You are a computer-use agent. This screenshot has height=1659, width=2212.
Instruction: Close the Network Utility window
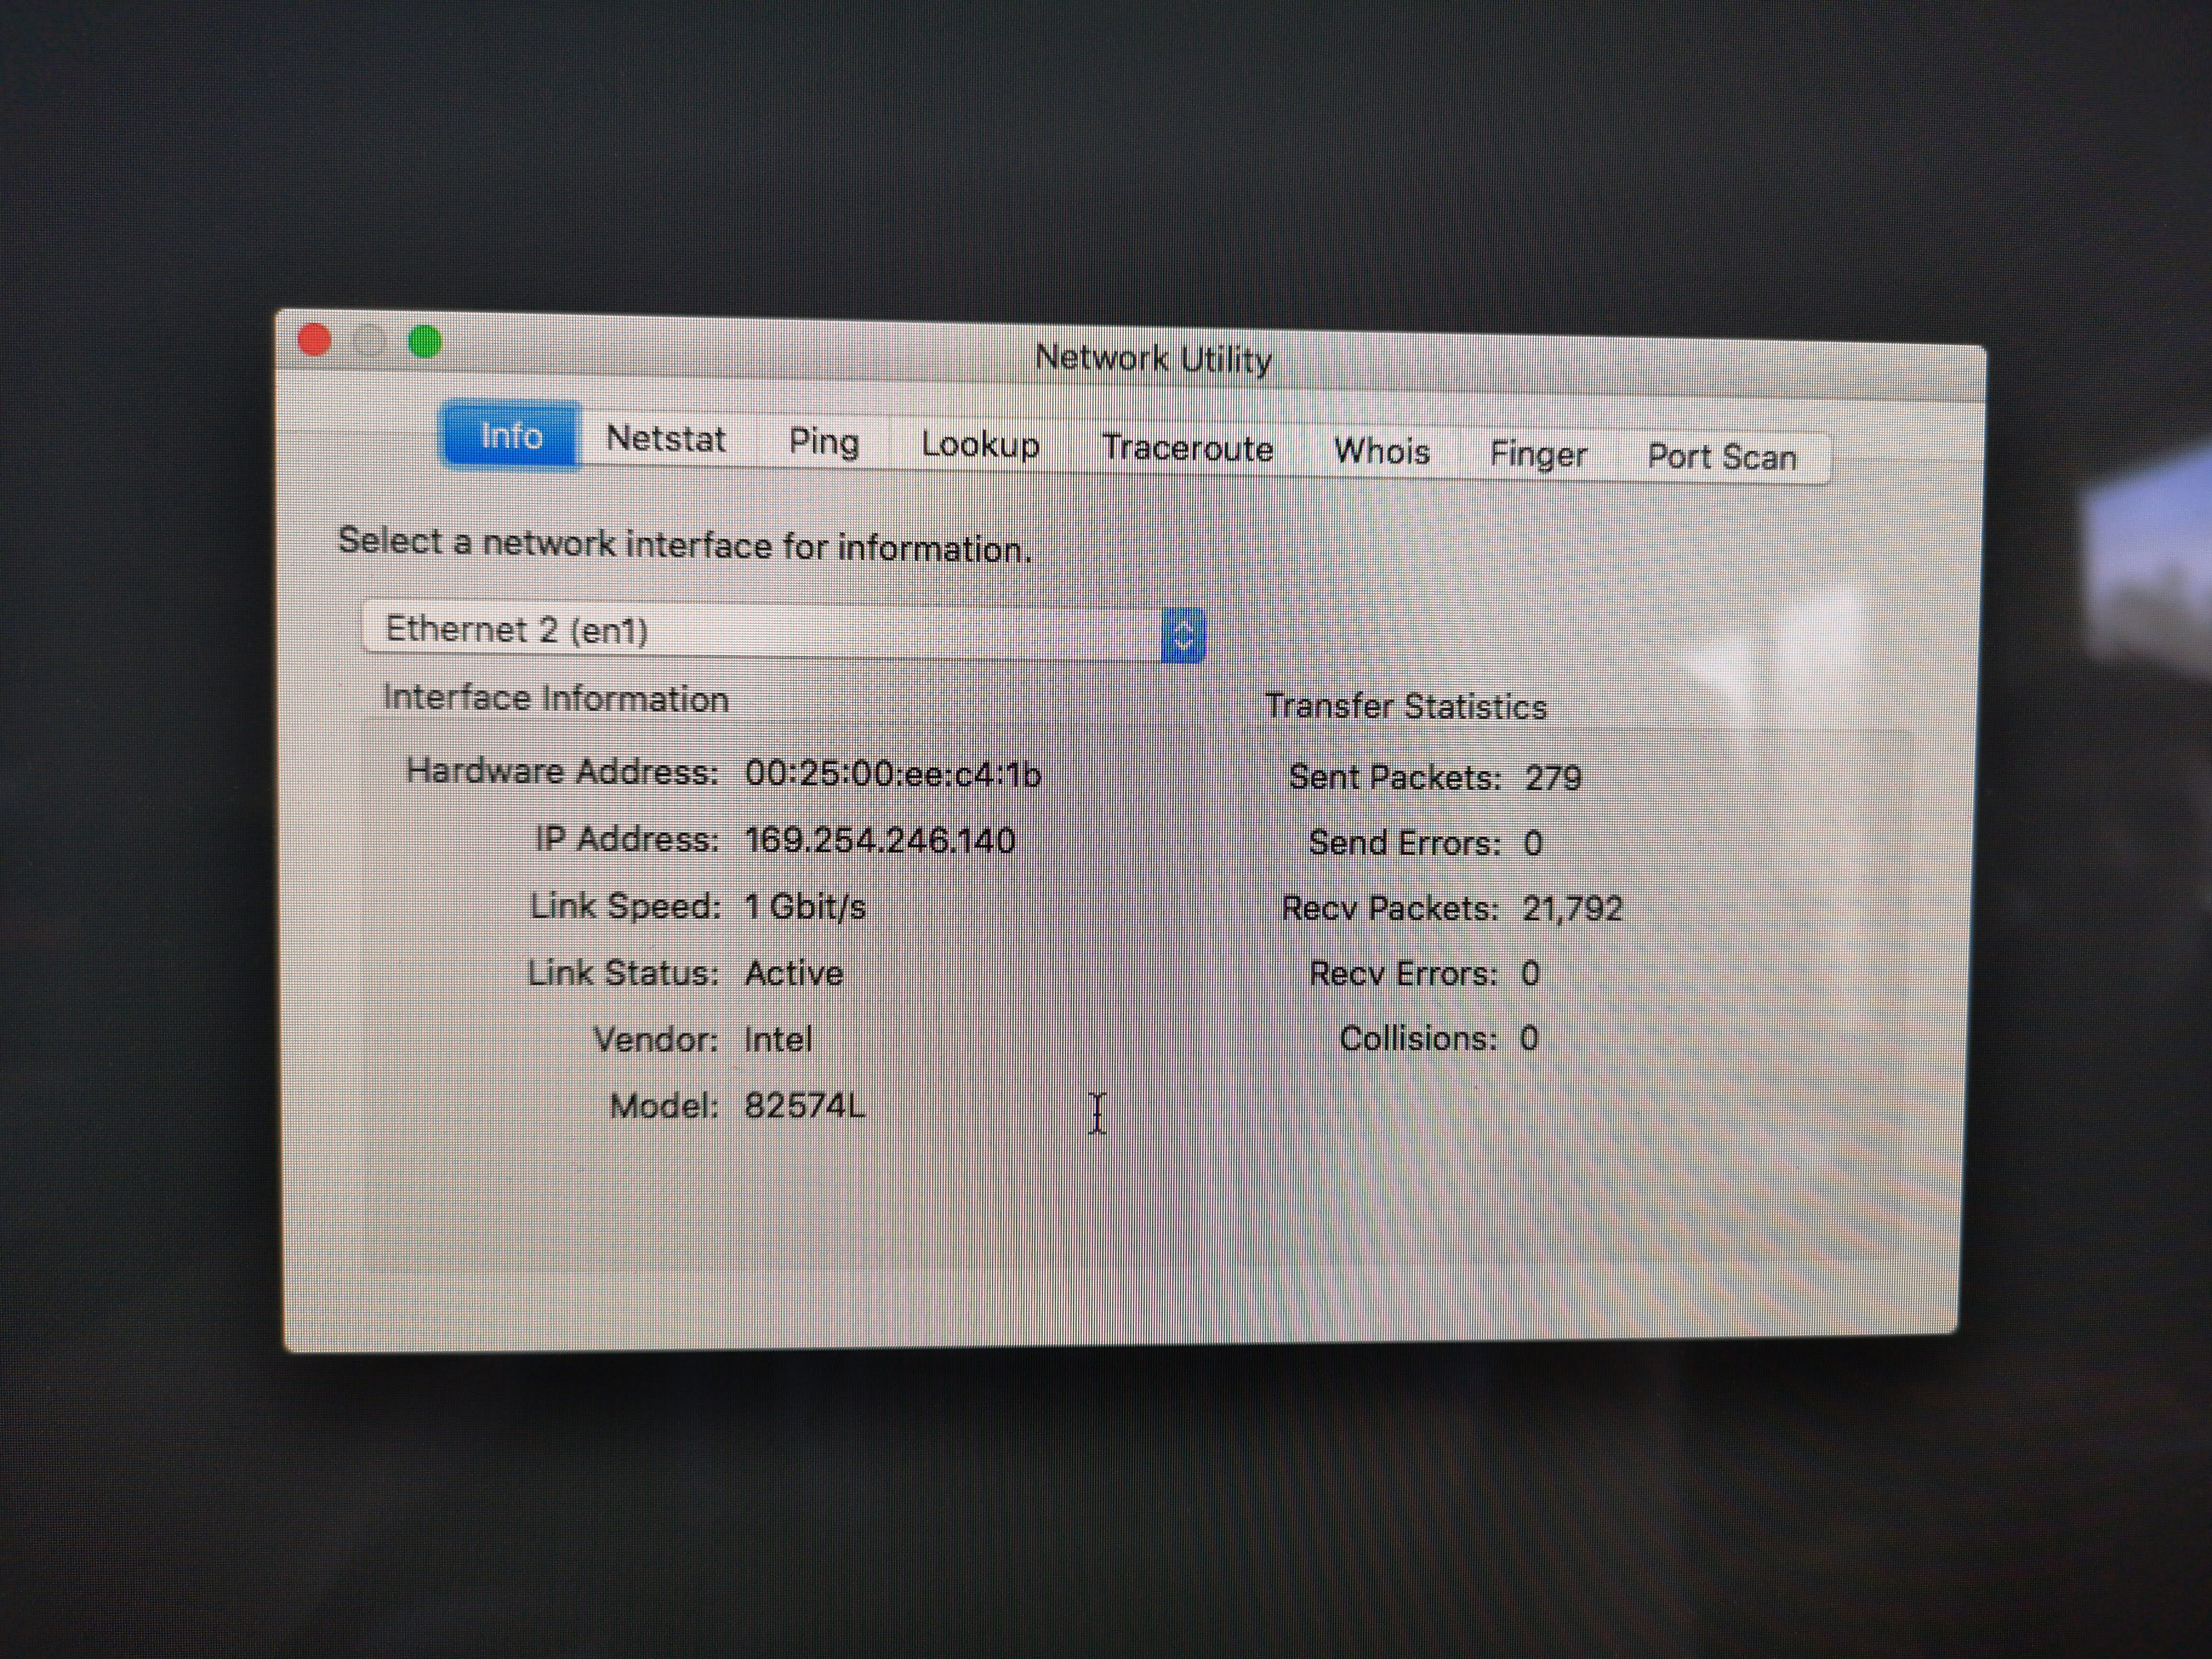click(315, 340)
